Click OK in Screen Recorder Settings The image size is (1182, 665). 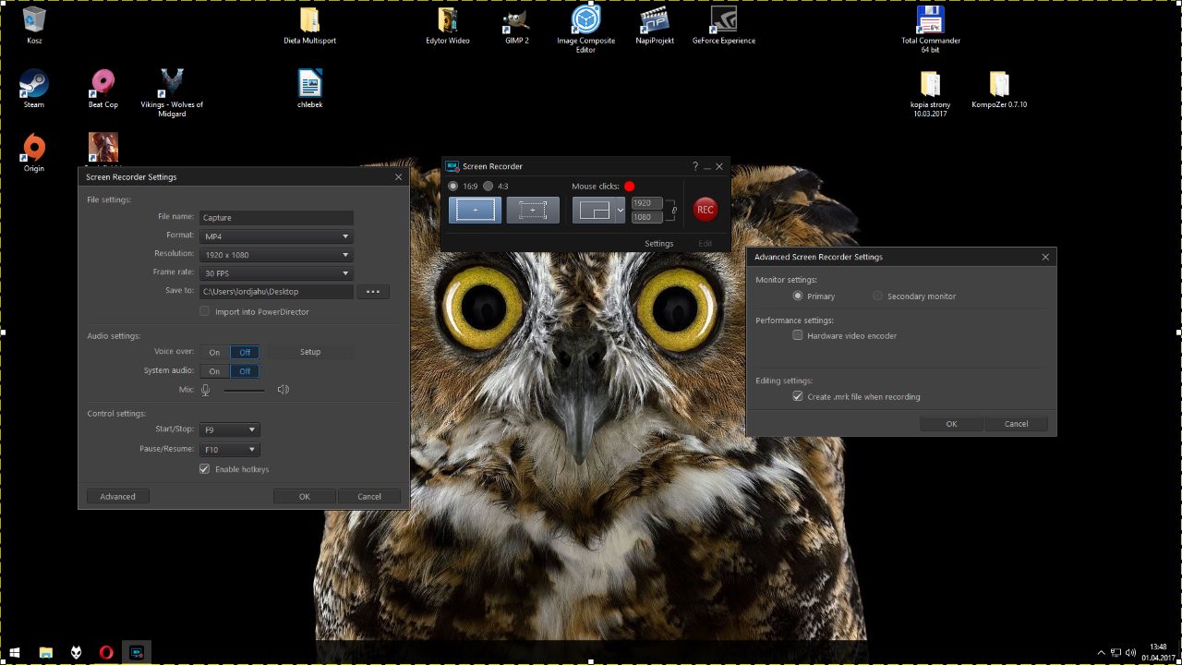305,497
